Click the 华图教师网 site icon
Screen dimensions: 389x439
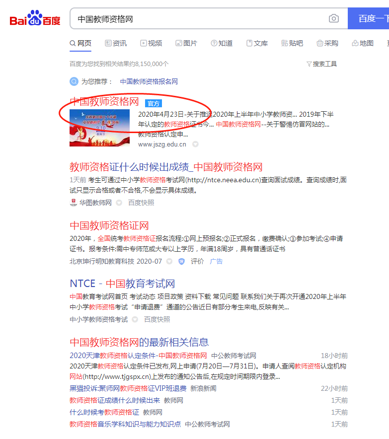(x=74, y=203)
